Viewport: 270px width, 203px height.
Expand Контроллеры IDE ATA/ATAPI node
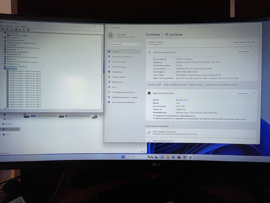[2, 52]
